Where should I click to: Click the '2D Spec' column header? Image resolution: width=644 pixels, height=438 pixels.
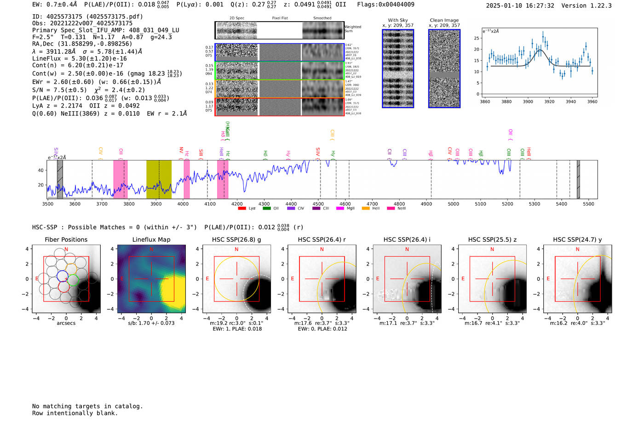[x=237, y=18]
